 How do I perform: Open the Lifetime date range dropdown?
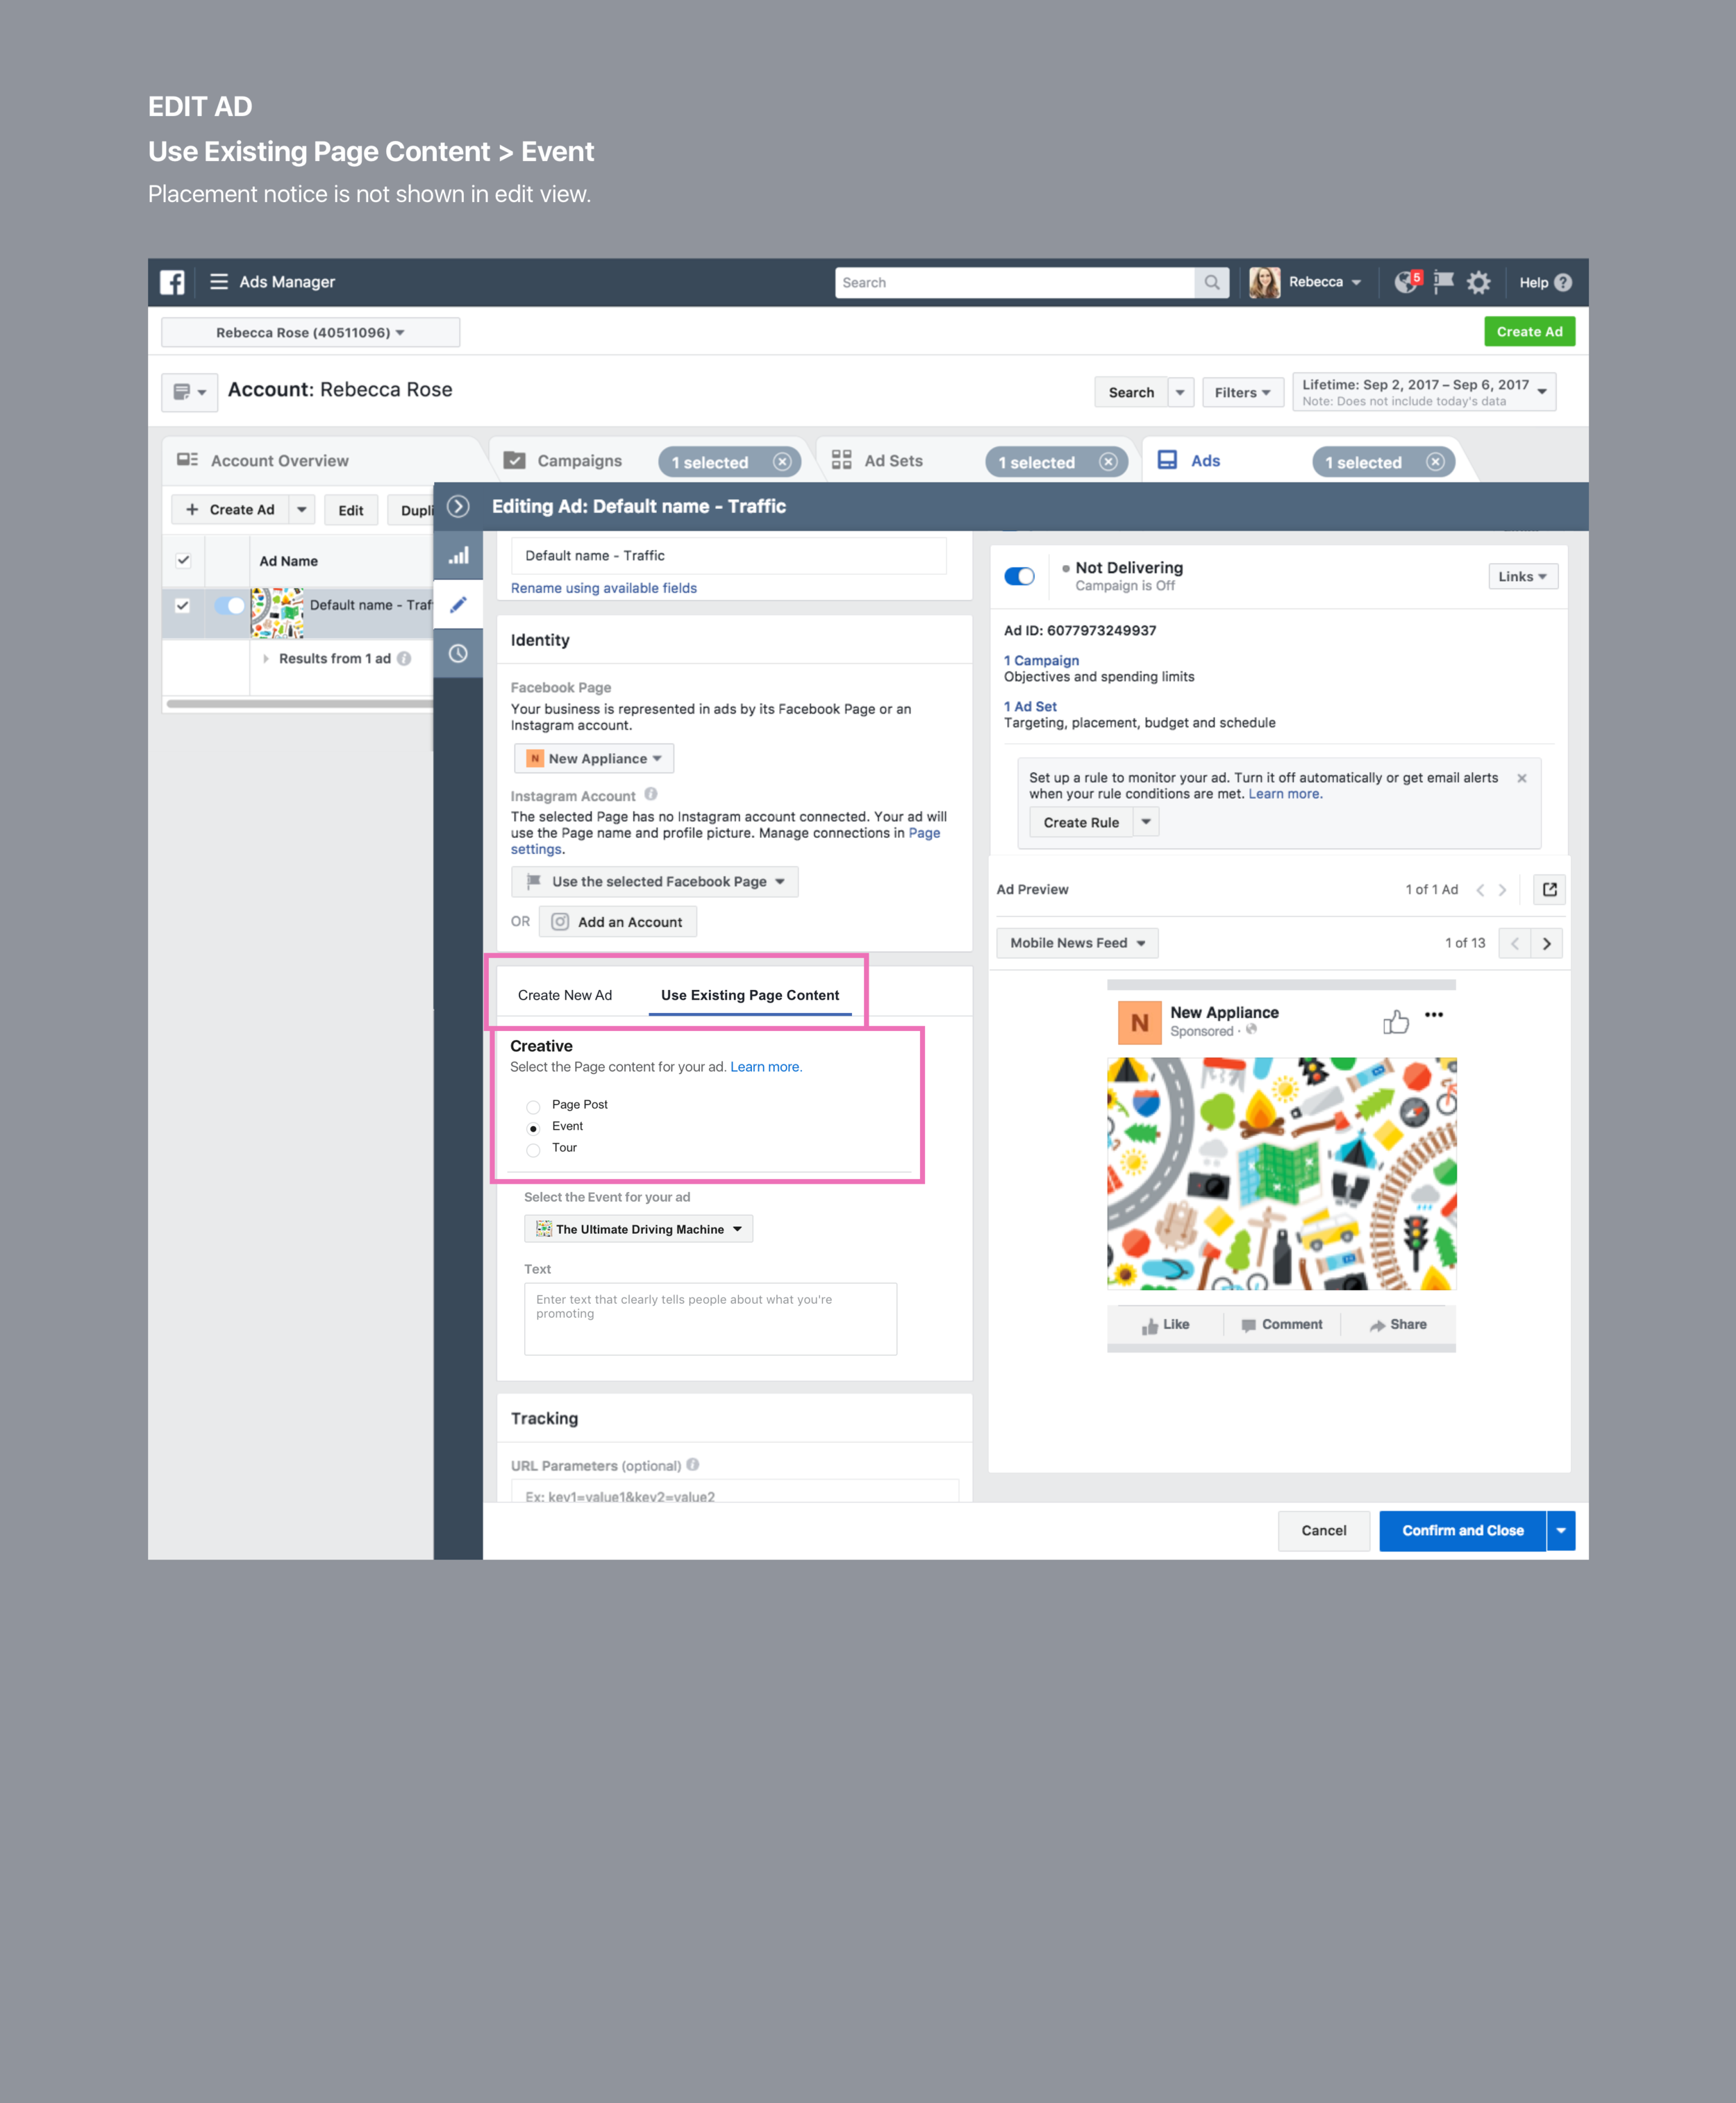coord(1423,391)
